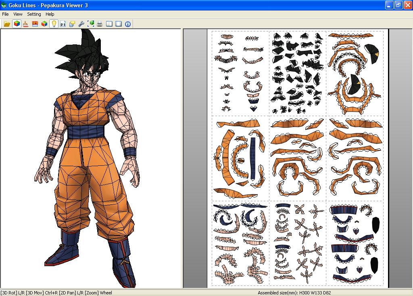Open the Help menu
The height and width of the screenshot is (296, 413).
point(50,14)
